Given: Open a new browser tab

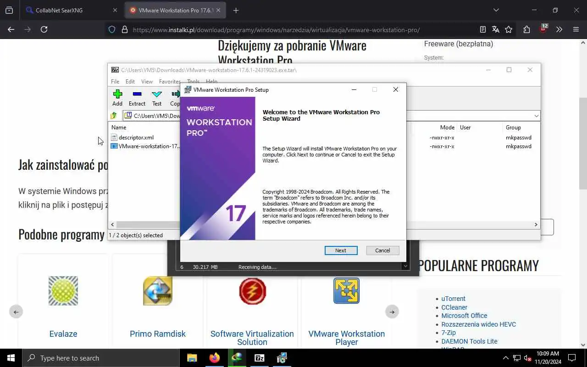Looking at the screenshot, I should 236,10.
